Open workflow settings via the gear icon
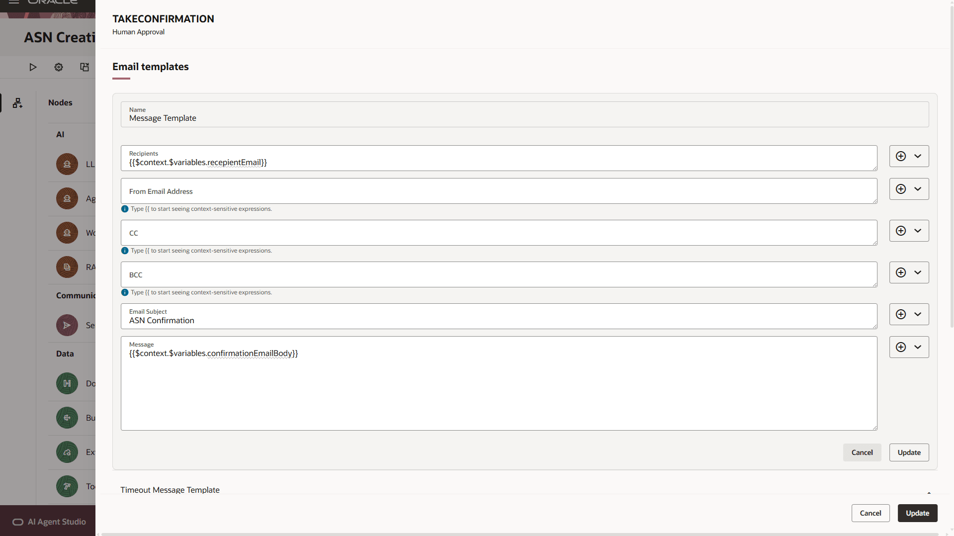This screenshot has height=536, width=954. click(58, 67)
